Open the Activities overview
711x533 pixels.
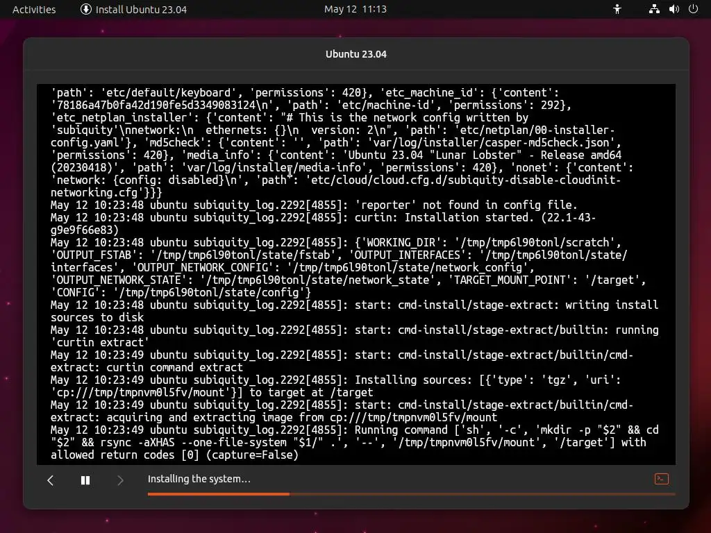coord(34,10)
